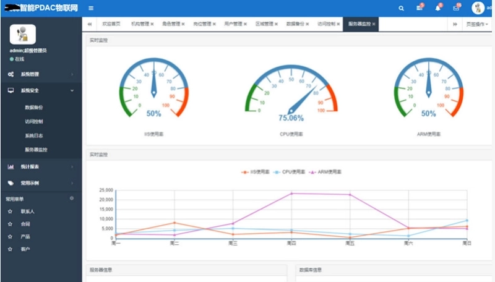Click the user avatar in top-right header
495x282 pixels.
tap(478, 8)
